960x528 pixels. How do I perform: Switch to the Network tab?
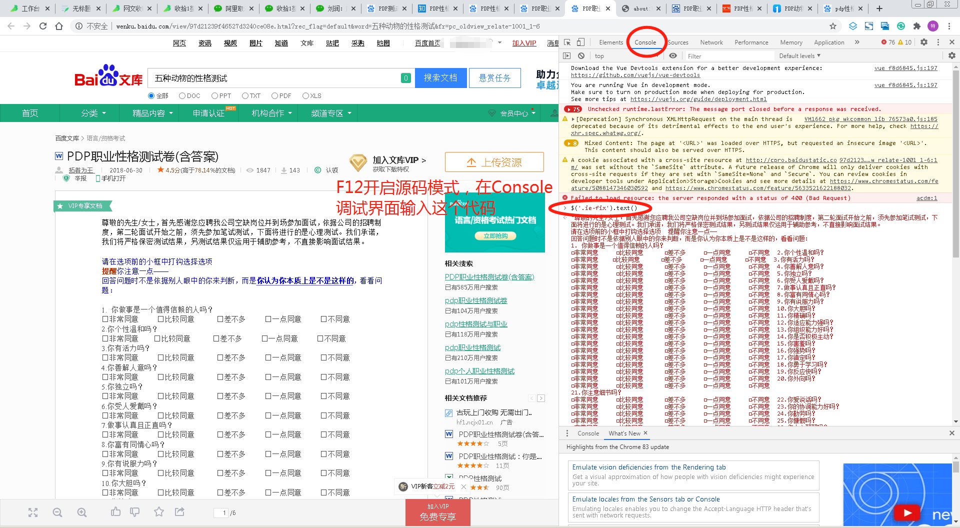tap(711, 42)
